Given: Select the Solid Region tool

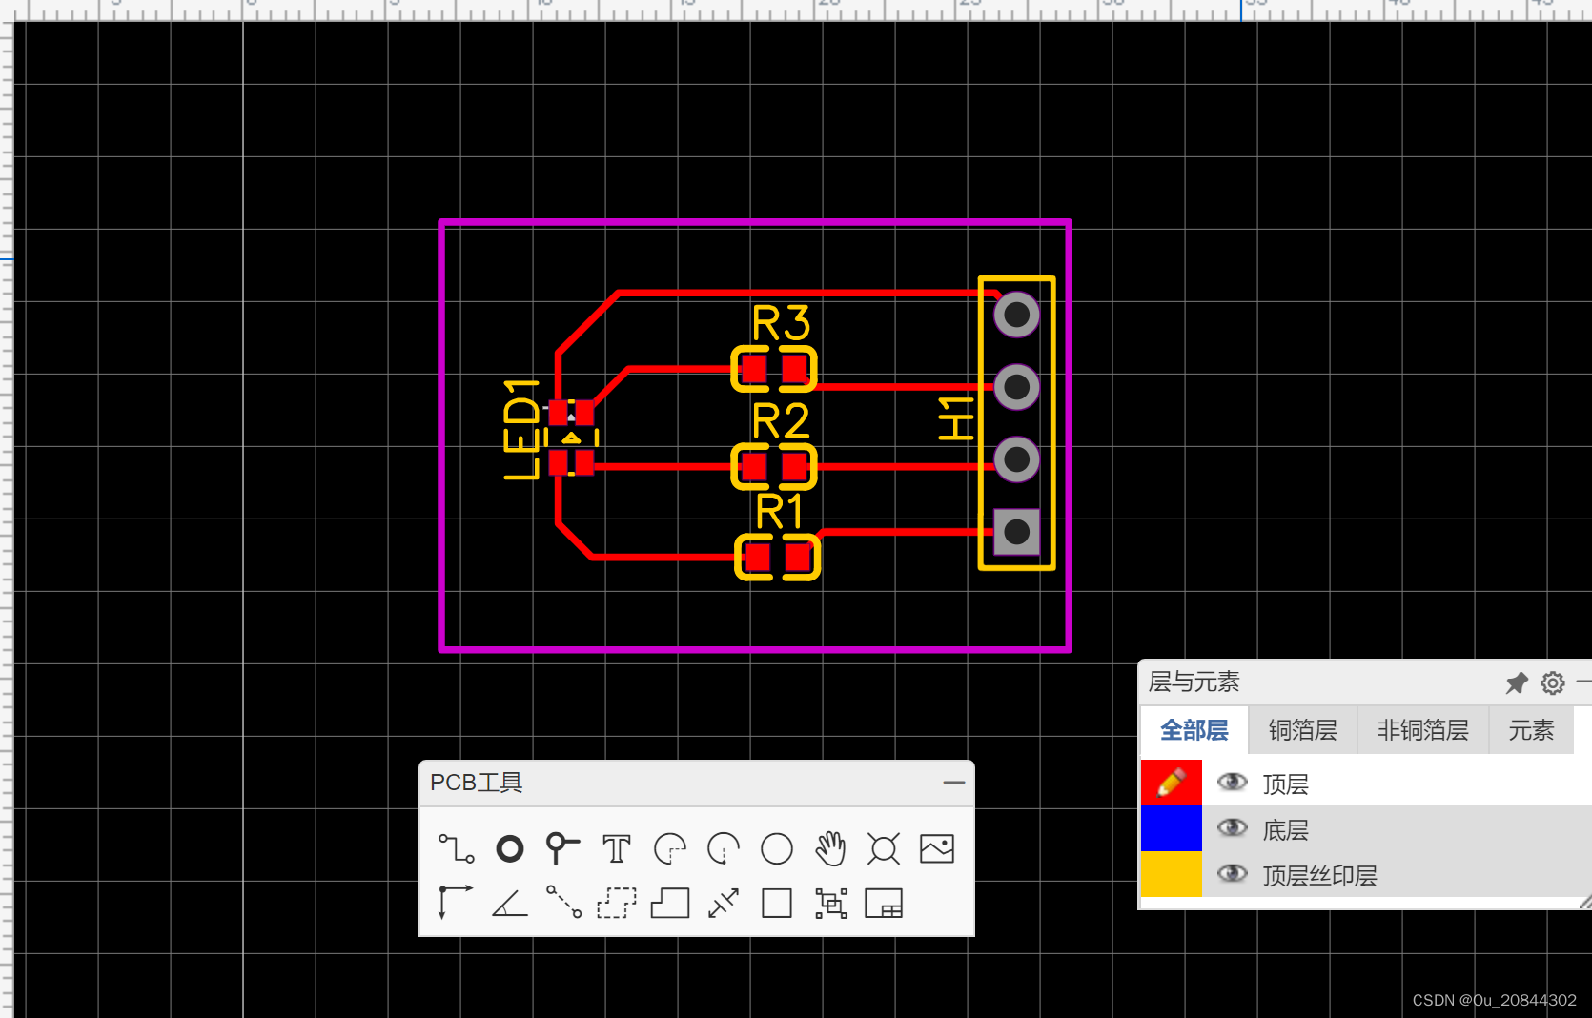Looking at the screenshot, I should click(x=670, y=902).
